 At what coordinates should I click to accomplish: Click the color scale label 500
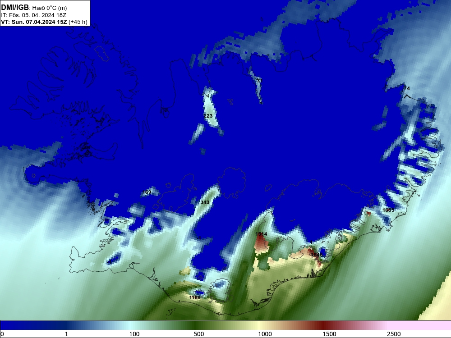[x=199, y=334]
